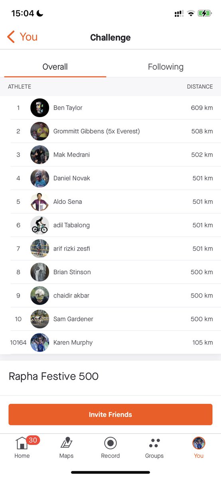Tap the You profile icon
Image resolution: width=221 pixels, height=478 pixels.
[199, 443]
